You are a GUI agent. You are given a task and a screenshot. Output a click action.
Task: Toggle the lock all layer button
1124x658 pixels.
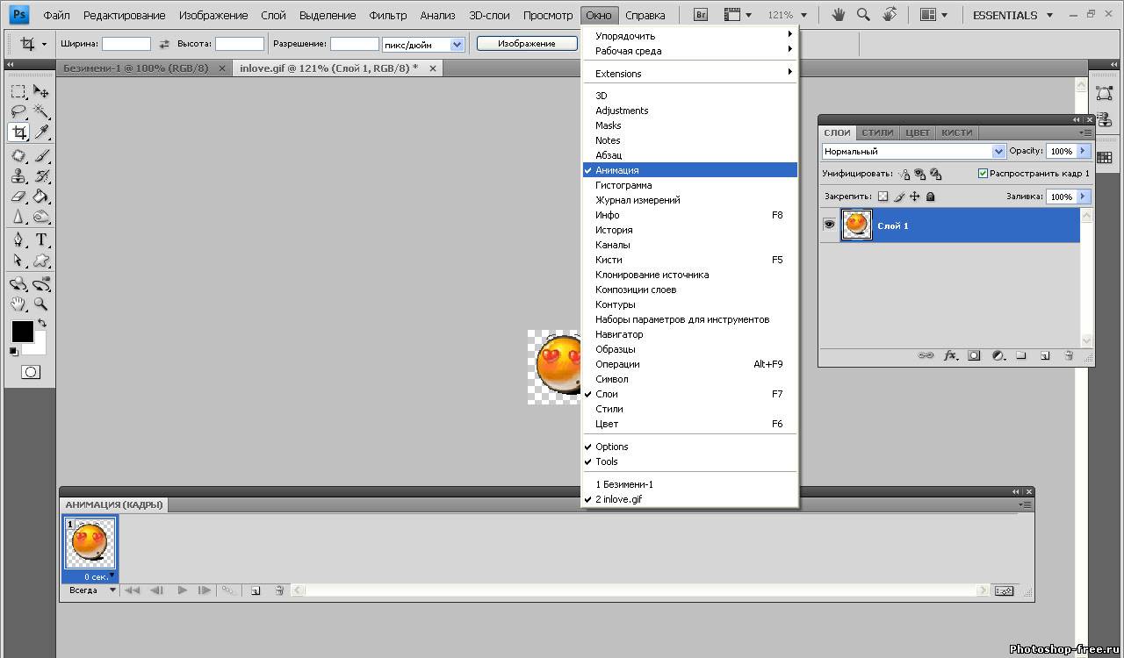tap(931, 197)
